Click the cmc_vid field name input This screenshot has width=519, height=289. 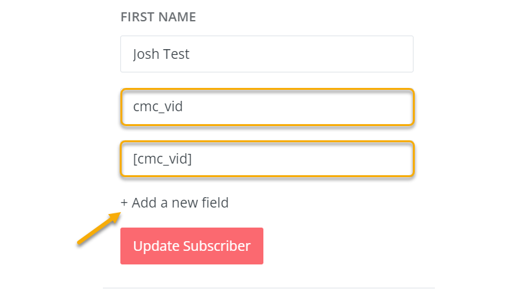[x=267, y=107]
